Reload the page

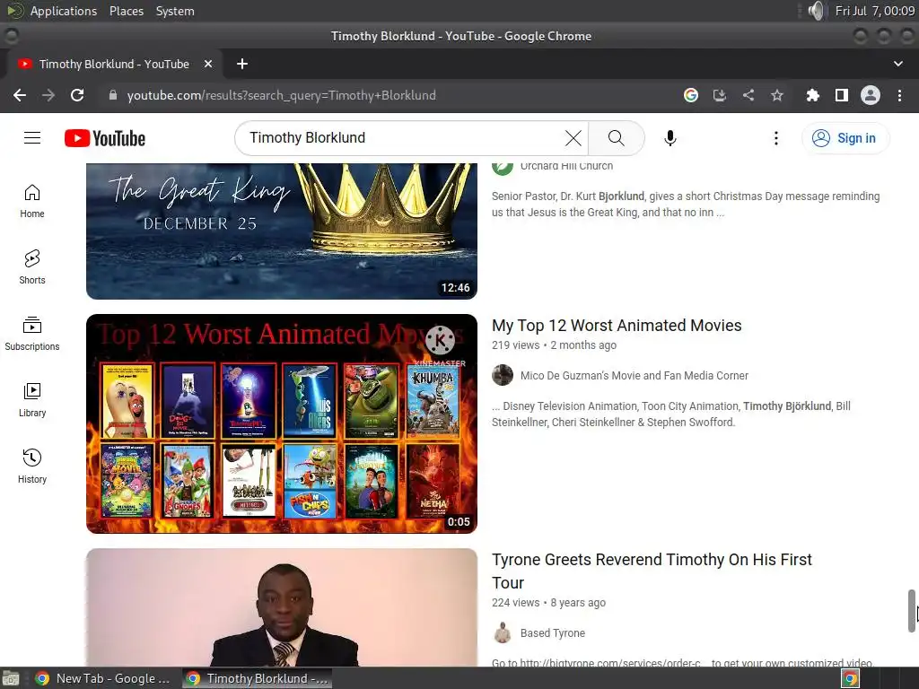[x=77, y=95]
